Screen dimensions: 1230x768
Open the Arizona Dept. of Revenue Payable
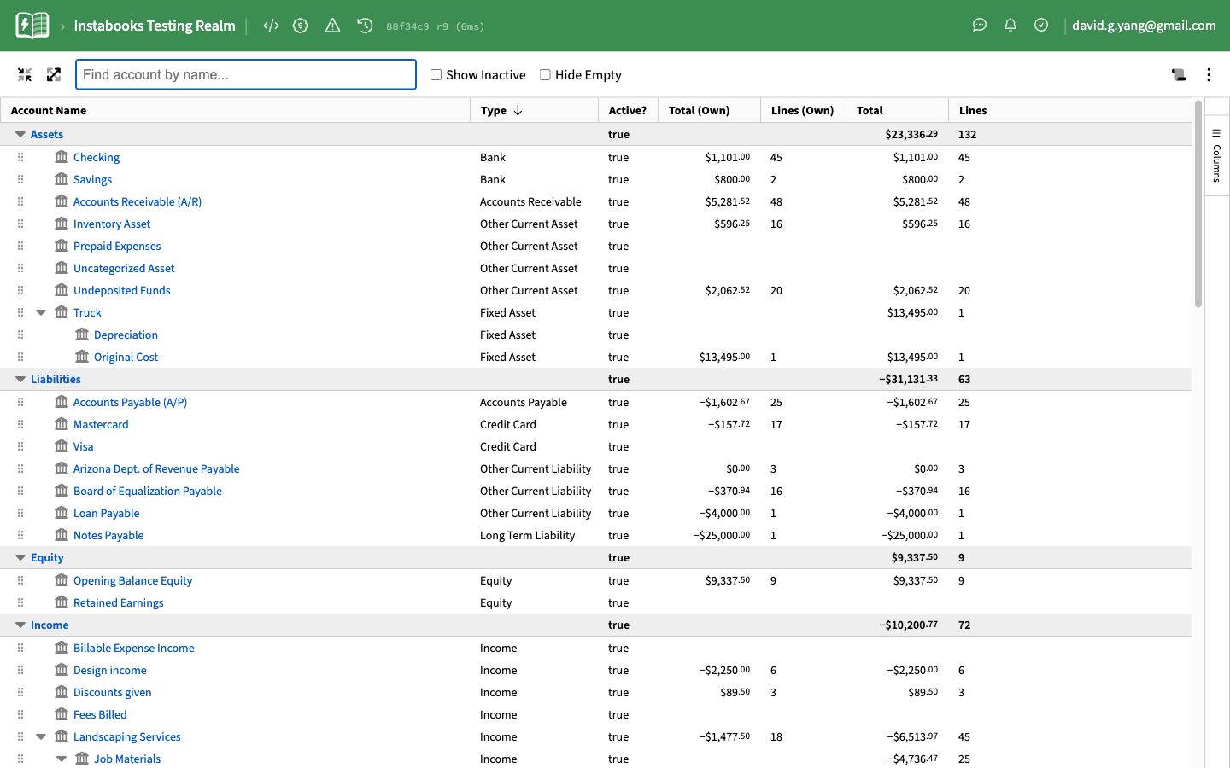(156, 468)
